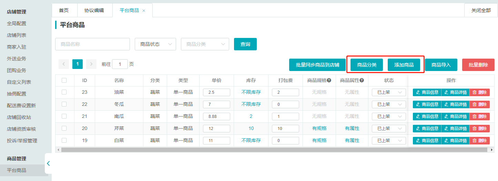
Task: Click the 打包费 field for 芹菜
Action: pos(285,129)
